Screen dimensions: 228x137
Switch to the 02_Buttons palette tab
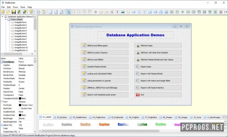pos(60,117)
